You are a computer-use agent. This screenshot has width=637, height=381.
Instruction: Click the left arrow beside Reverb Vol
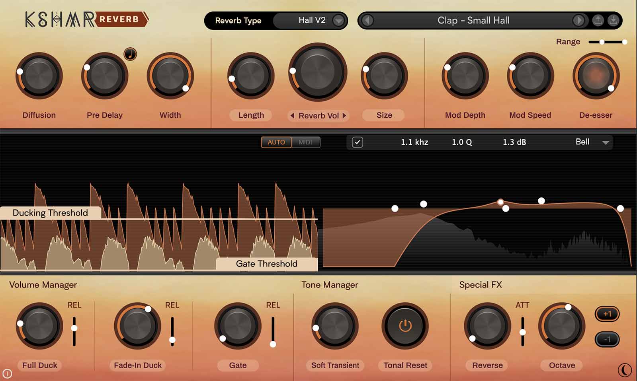pyautogui.click(x=293, y=116)
